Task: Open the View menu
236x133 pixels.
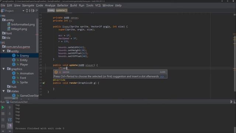Action: (x=17, y=6)
